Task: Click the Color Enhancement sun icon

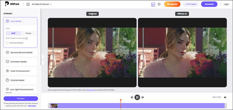Action: point(7,71)
